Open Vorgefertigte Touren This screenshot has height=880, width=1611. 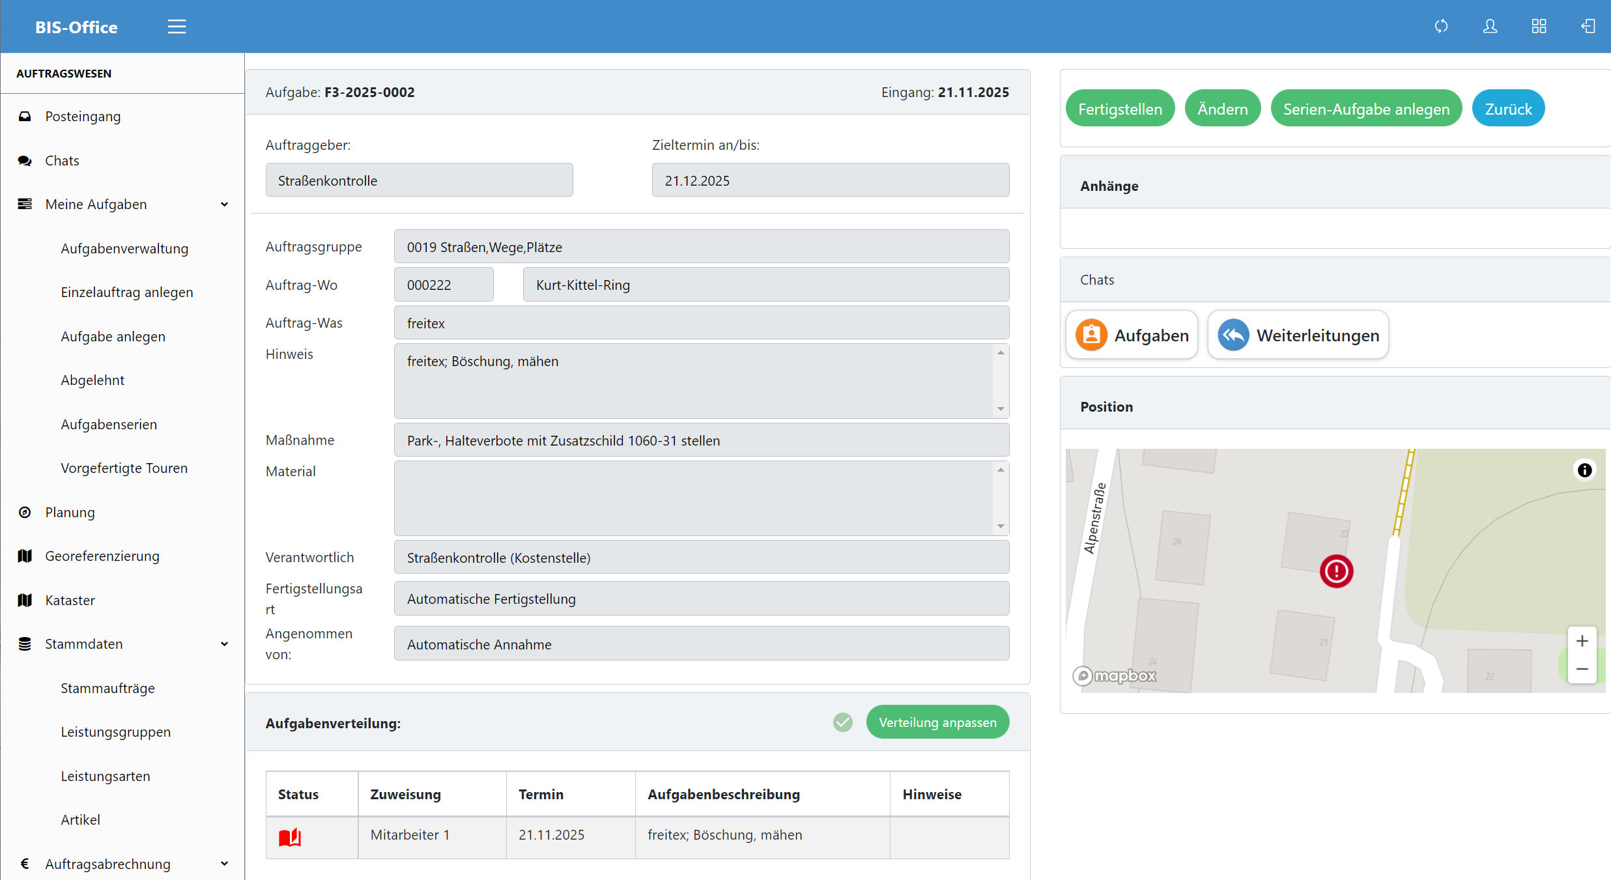pos(124,468)
